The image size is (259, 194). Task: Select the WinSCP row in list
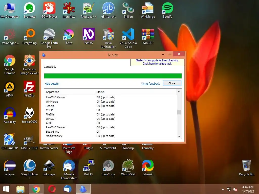[x=111, y=119]
